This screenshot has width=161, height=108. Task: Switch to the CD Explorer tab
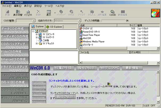coord(54,27)
